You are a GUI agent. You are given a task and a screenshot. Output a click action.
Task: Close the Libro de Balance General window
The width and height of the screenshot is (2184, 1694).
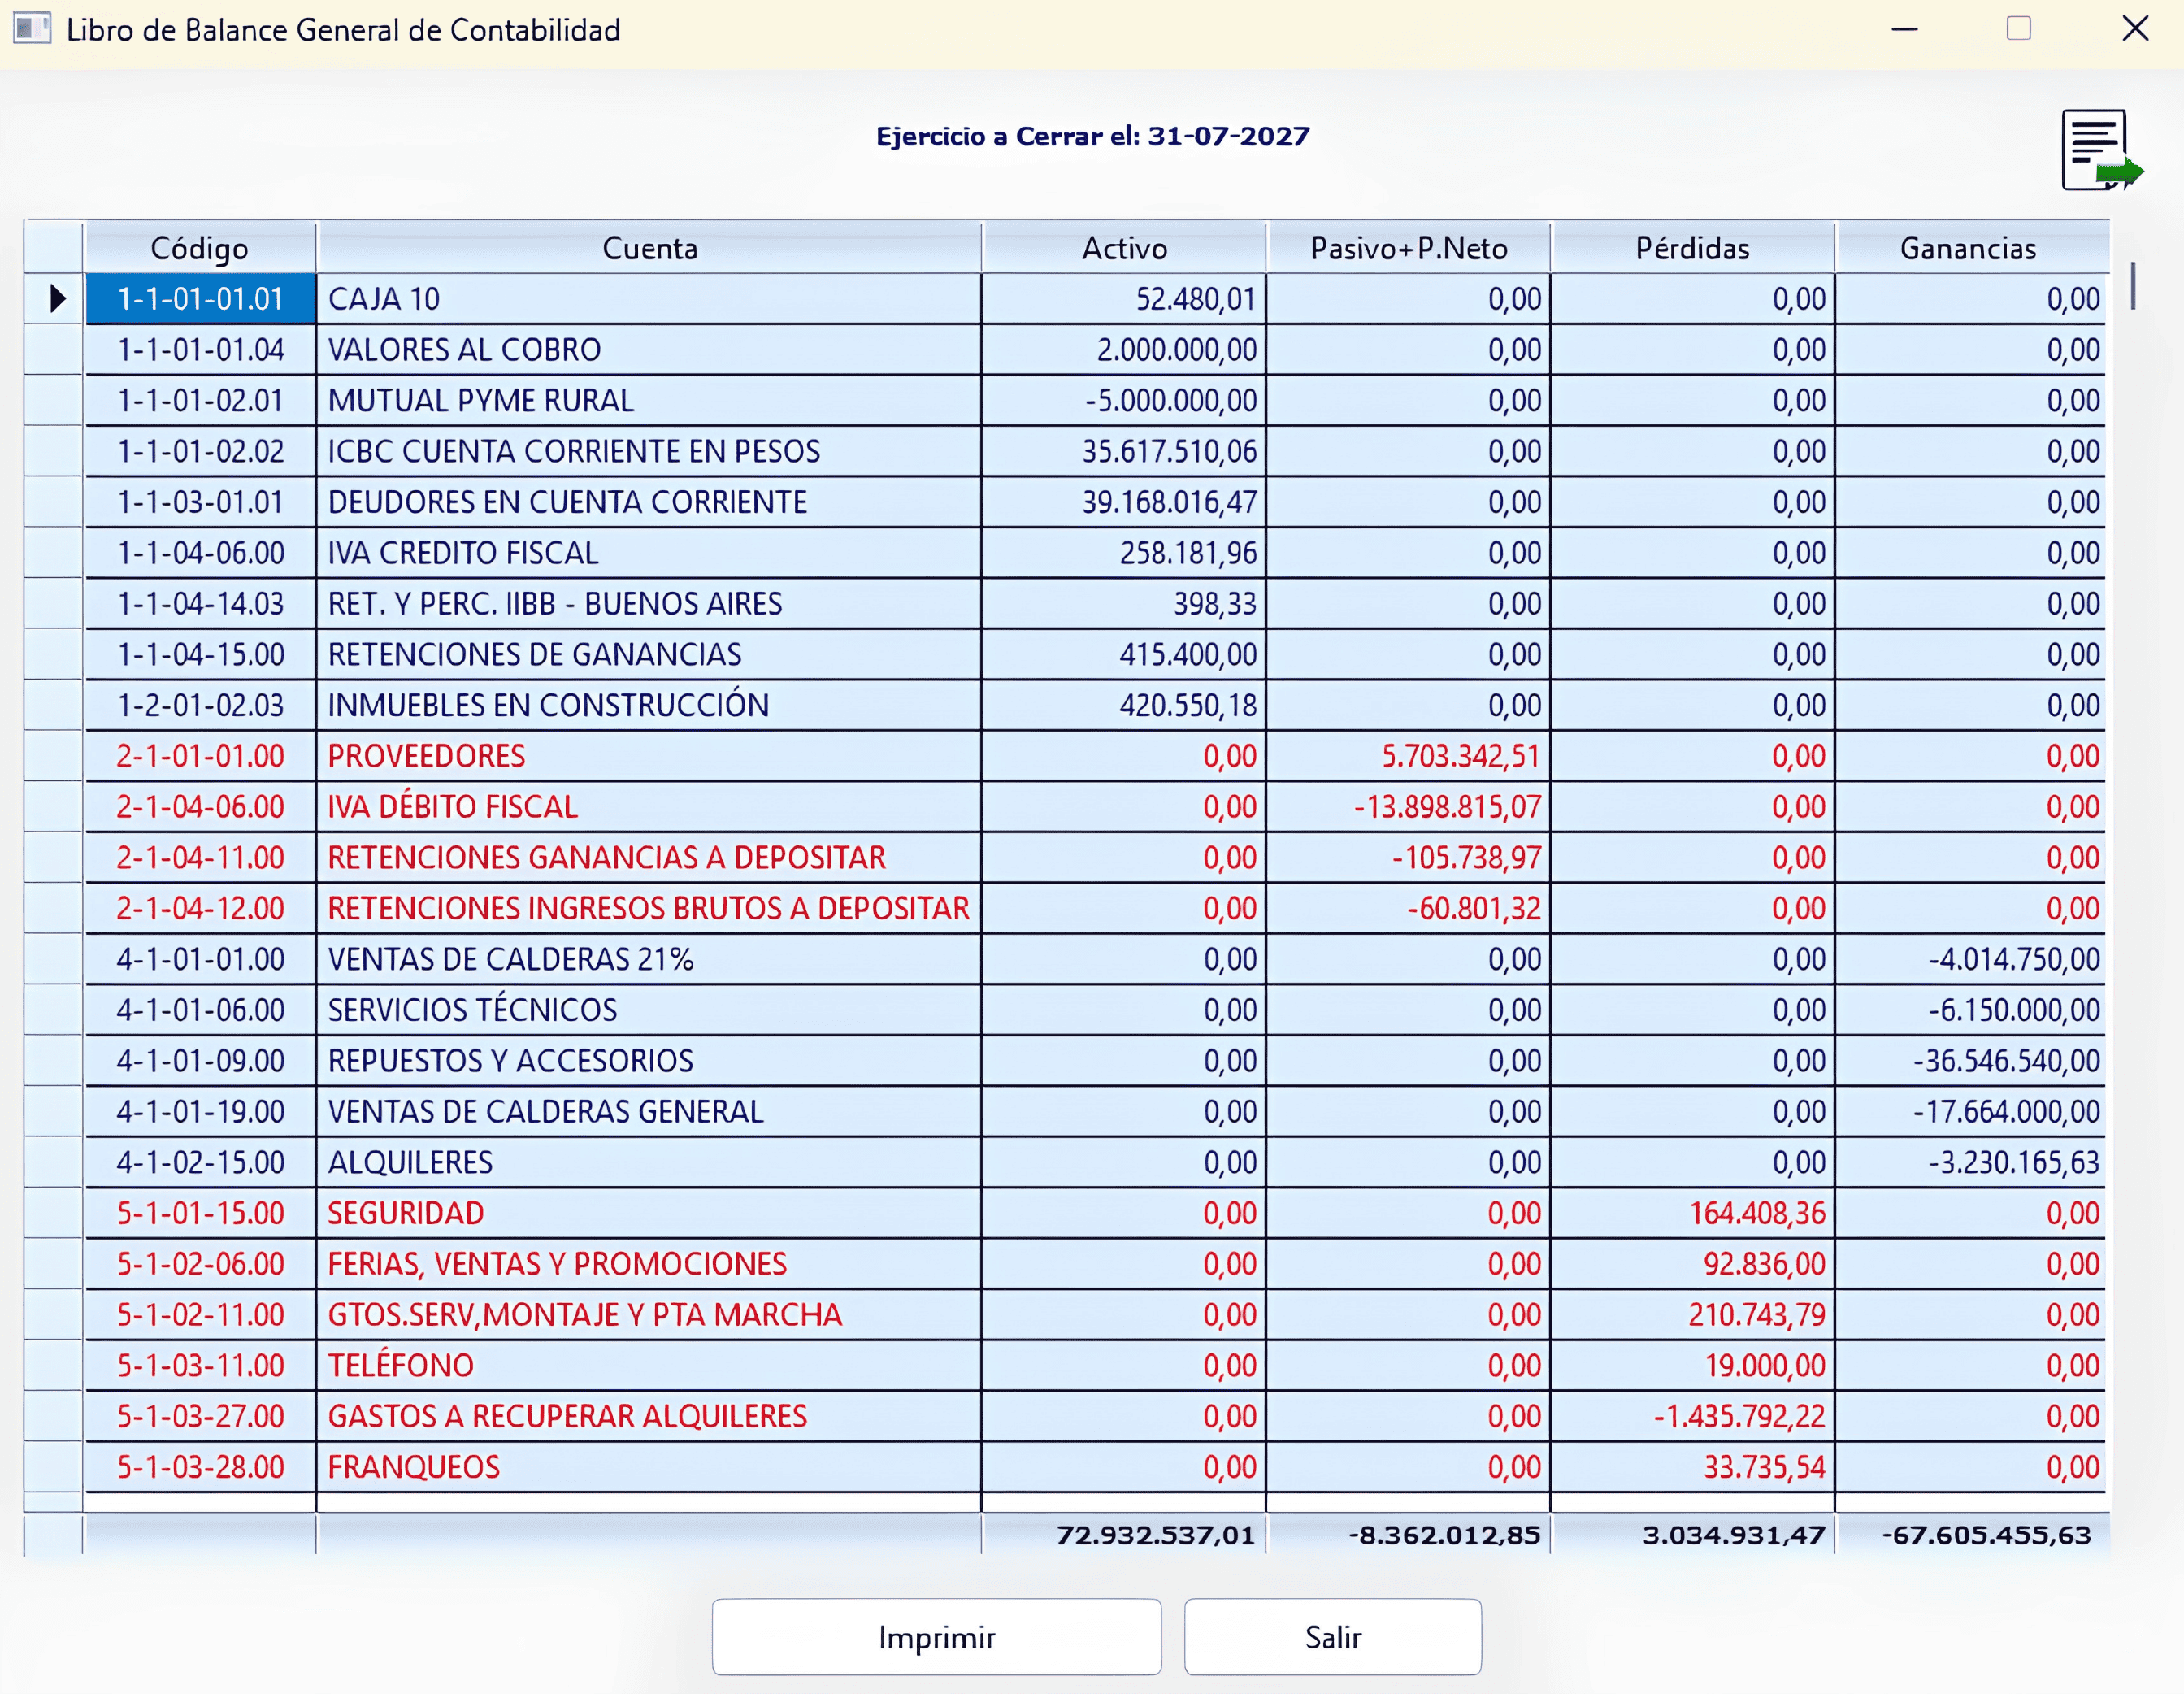coord(2135,28)
